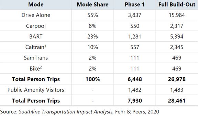
Task: Select the 2,345 Caltrain Full Build-Out value
Action: coord(177,47)
